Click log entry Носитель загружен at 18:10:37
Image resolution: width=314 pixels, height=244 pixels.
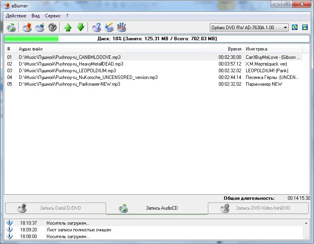[x=68, y=223]
